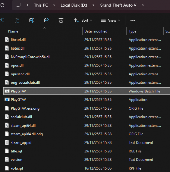The width and height of the screenshot is (170, 172).
Task: Click date 16/12/2565 15:06
Action: tap(98, 168)
